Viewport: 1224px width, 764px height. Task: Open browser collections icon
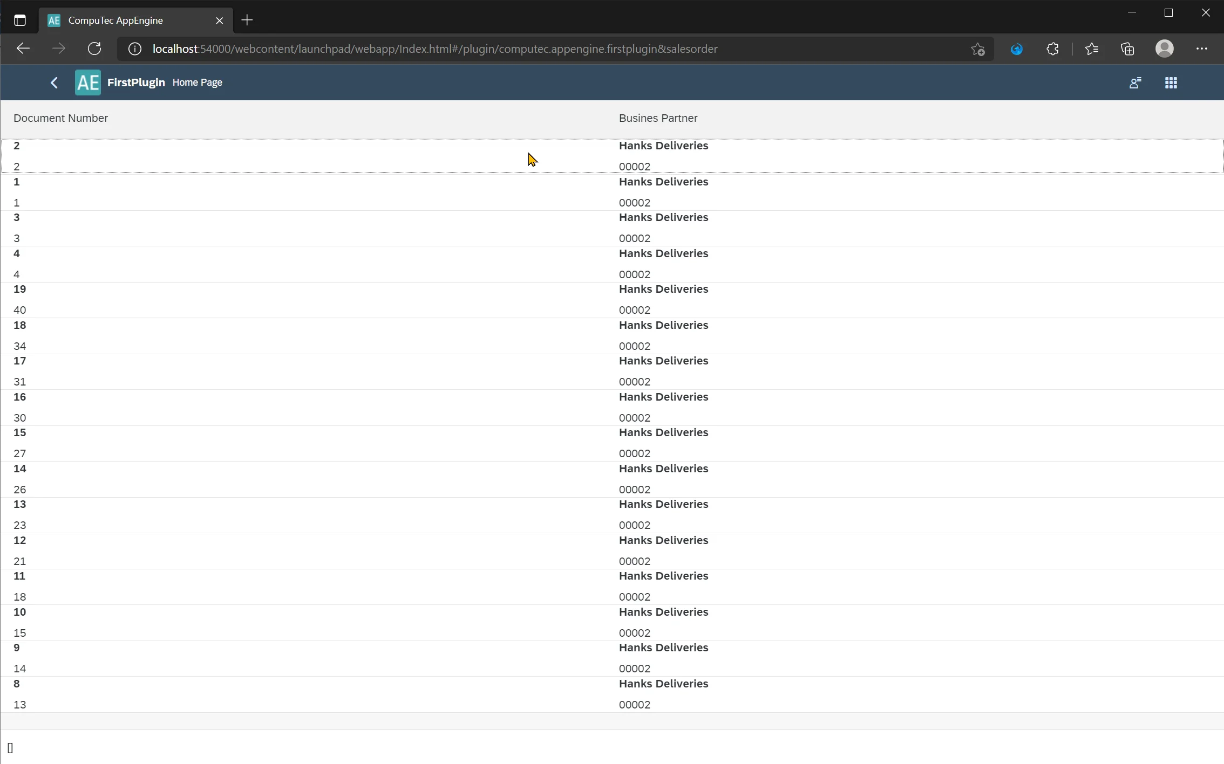(1127, 49)
